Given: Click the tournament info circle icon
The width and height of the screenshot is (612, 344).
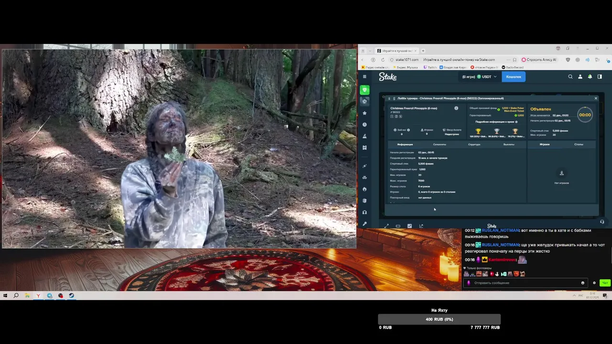Looking at the screenshot, I should tap(456, 108).
